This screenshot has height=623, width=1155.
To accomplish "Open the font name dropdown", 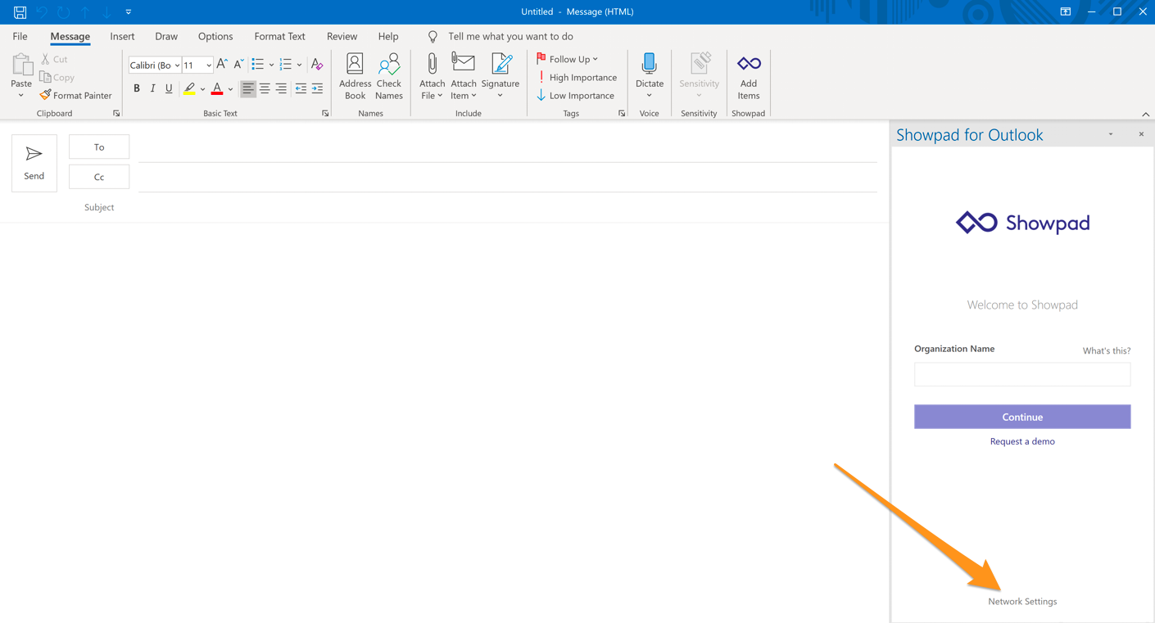I will pos(177,65).
